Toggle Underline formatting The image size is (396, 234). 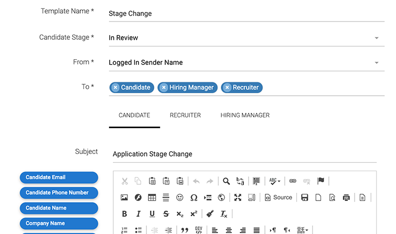point(152,214)
